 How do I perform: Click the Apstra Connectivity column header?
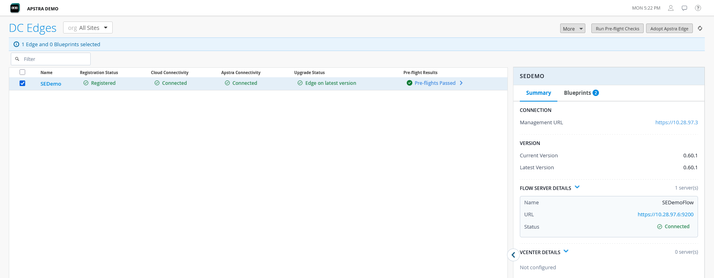pyautogui.click(x=241, y=72)
